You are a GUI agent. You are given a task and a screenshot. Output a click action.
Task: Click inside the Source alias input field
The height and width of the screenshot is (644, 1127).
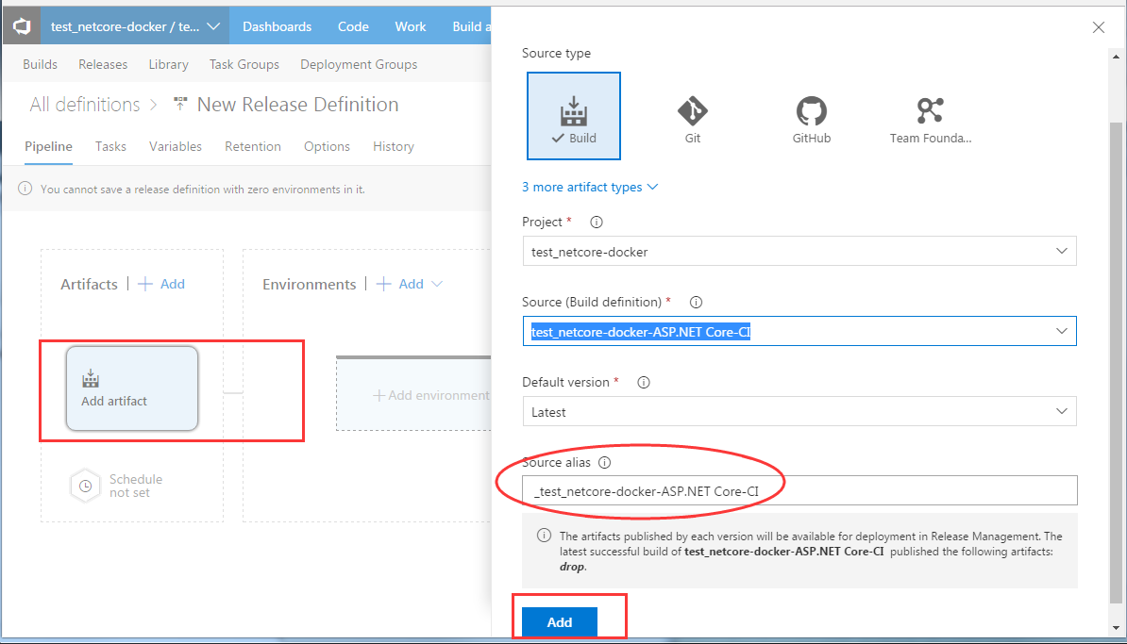(x=799, y=490)
